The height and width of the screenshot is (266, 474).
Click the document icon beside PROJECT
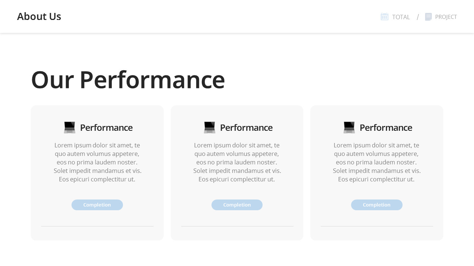(x=428, y=17)
